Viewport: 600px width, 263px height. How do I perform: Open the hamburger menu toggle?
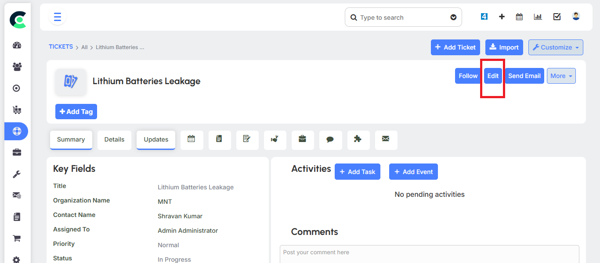coord(58,17)
